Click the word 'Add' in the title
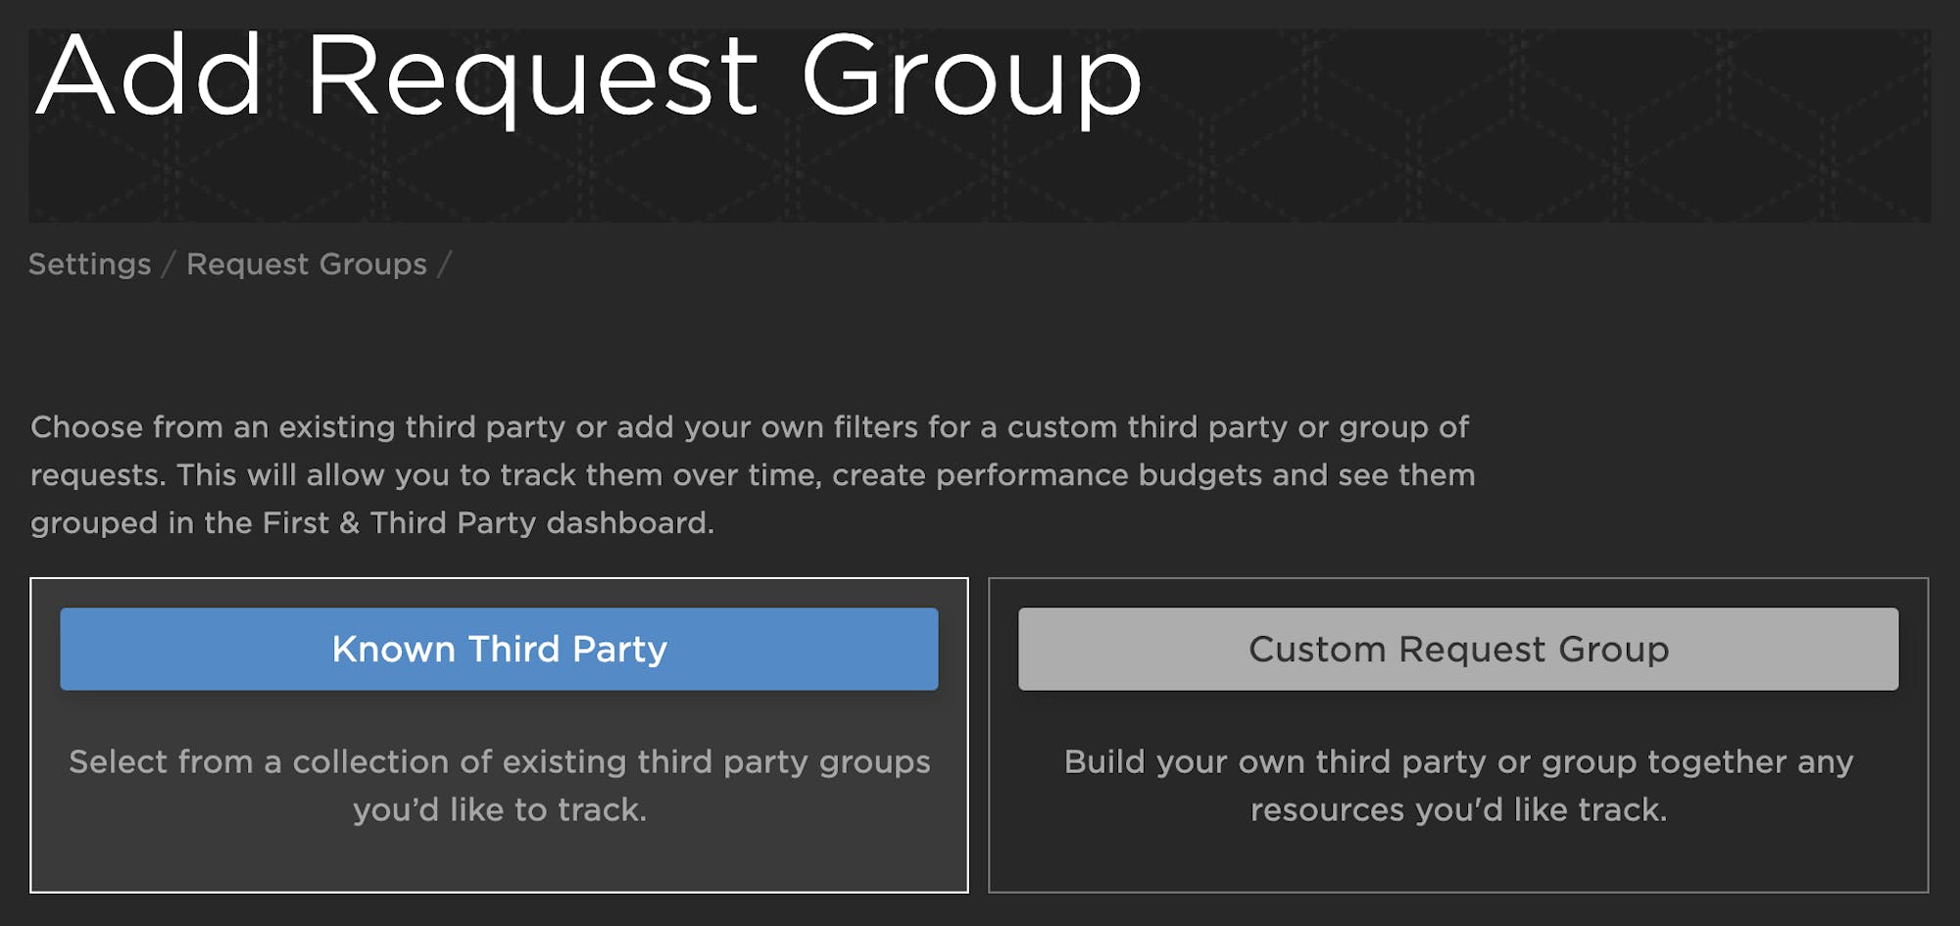1960x926 pixels. (149, 76)
